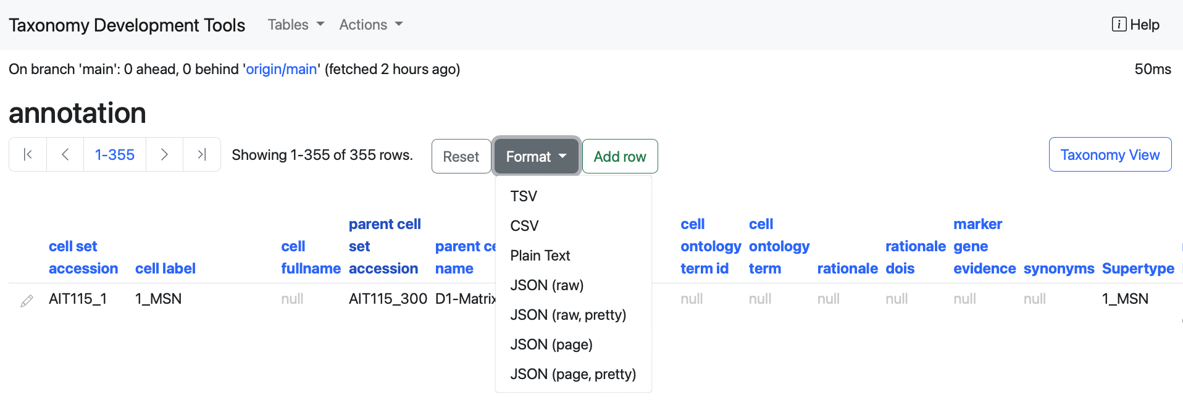Choose CSV export format
The height and width of the screenshot is (405, 1183).
click(524, 226)
